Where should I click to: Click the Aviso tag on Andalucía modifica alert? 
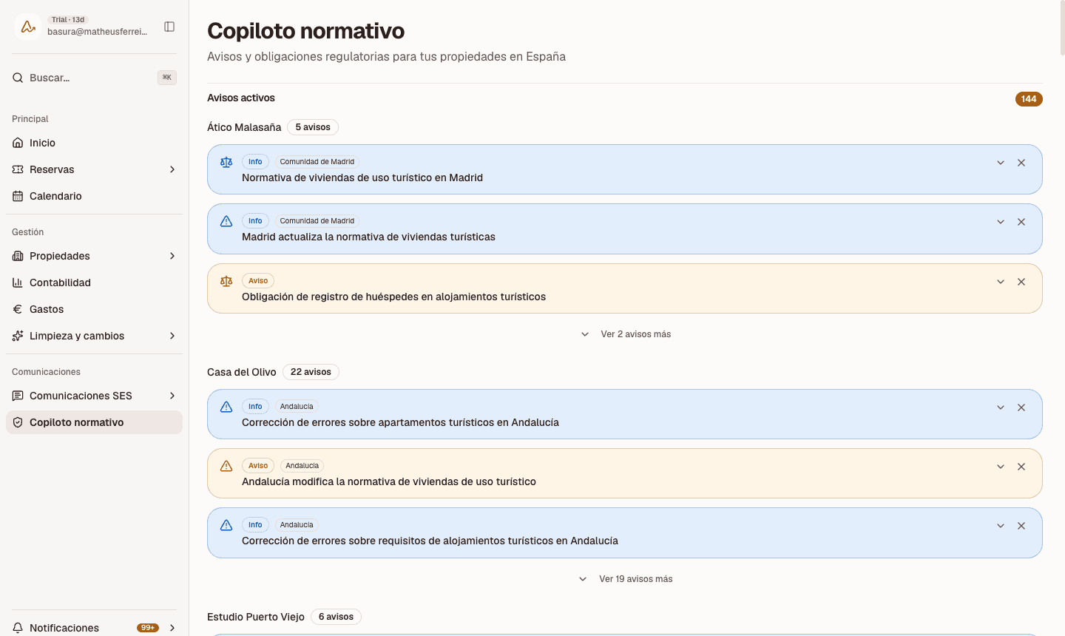258,466
